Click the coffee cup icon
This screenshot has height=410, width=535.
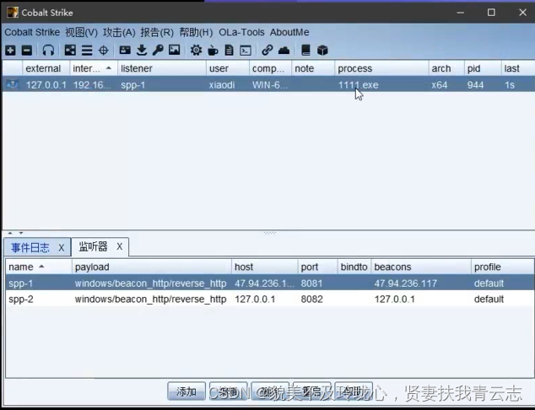click(x=213, y=51)
